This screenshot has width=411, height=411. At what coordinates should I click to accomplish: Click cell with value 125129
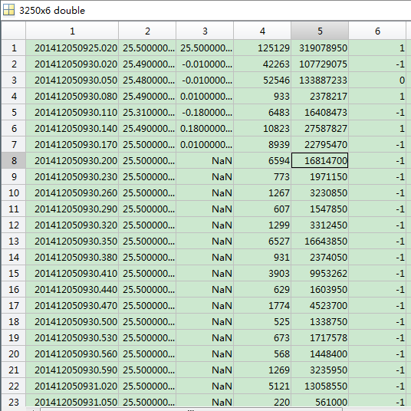point(262,48)
